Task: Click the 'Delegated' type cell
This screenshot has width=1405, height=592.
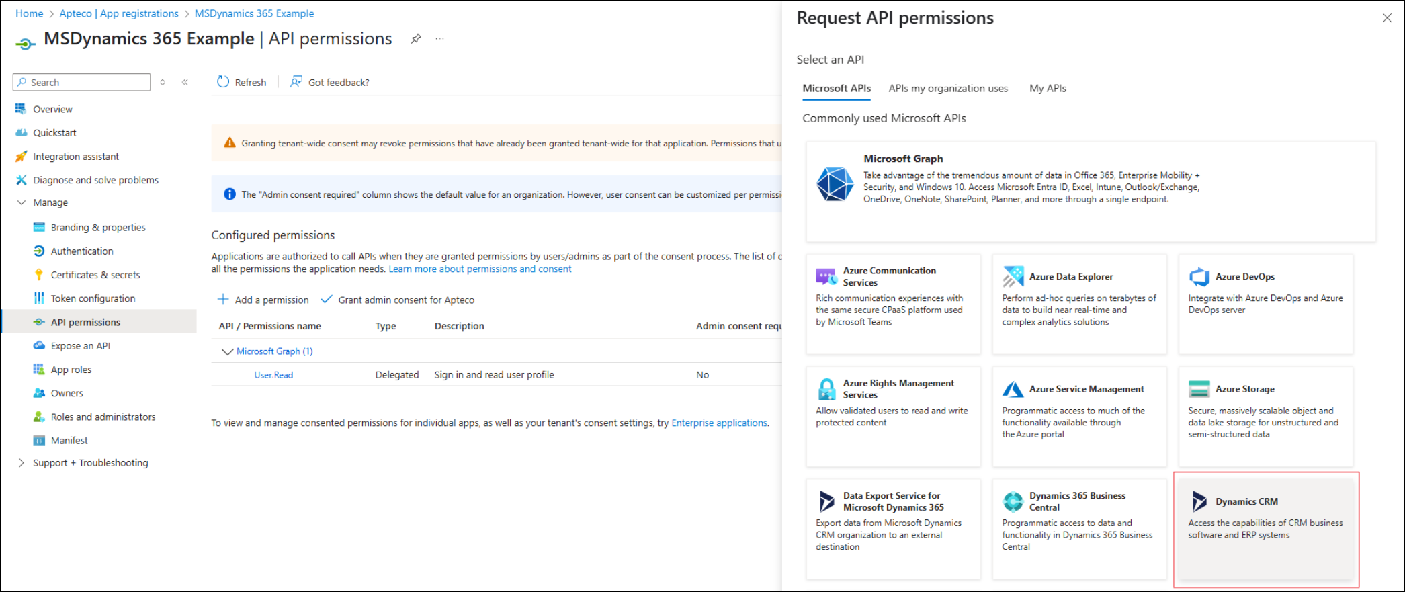Action: [x=396, y=375]
